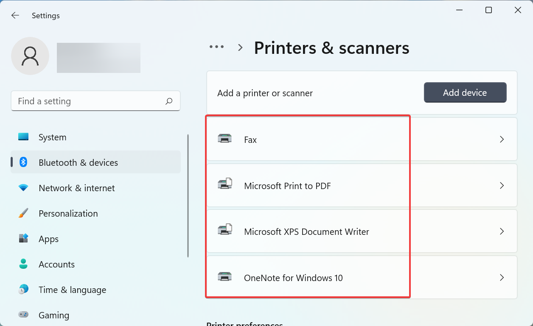Maximize the Settings window

coord(488,10)
